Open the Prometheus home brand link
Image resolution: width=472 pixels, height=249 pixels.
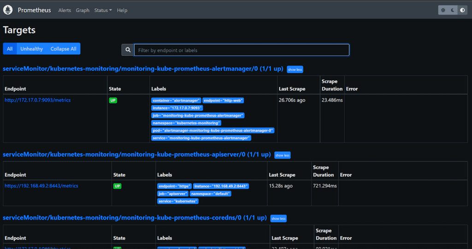(34, 10)
